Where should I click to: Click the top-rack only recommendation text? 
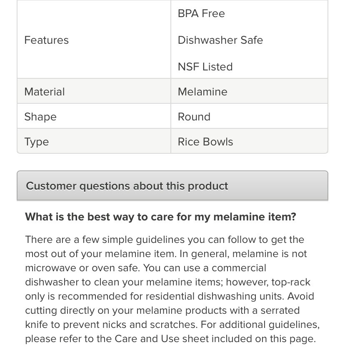point(290,282)
